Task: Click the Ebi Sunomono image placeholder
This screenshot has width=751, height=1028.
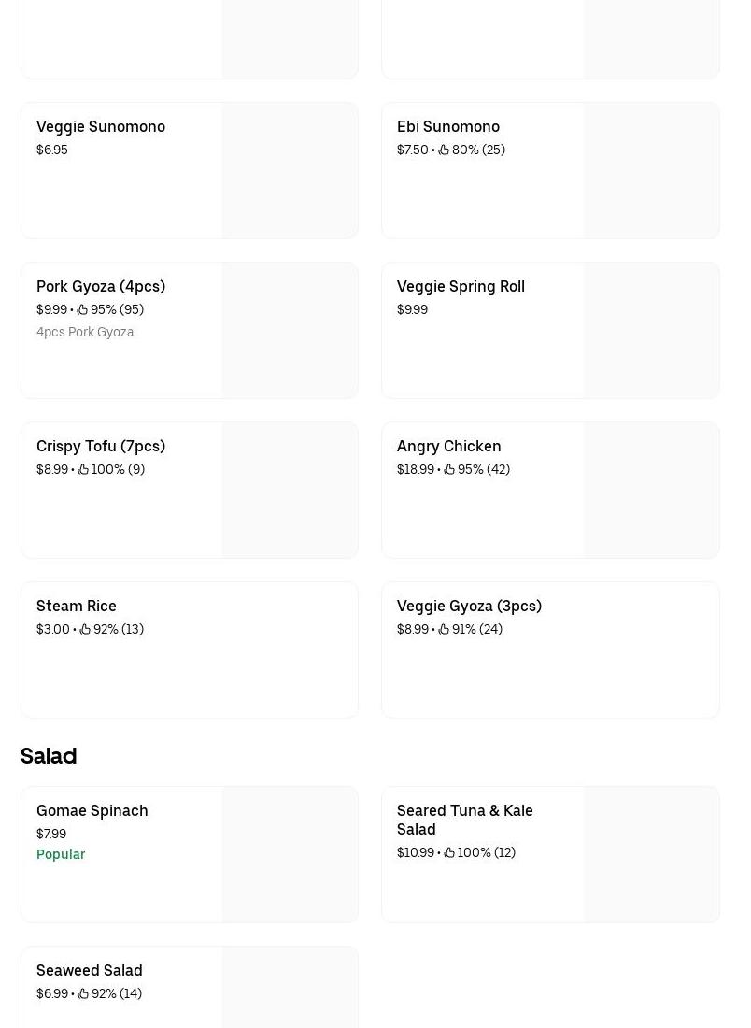Action: click(x=651, y=170)
